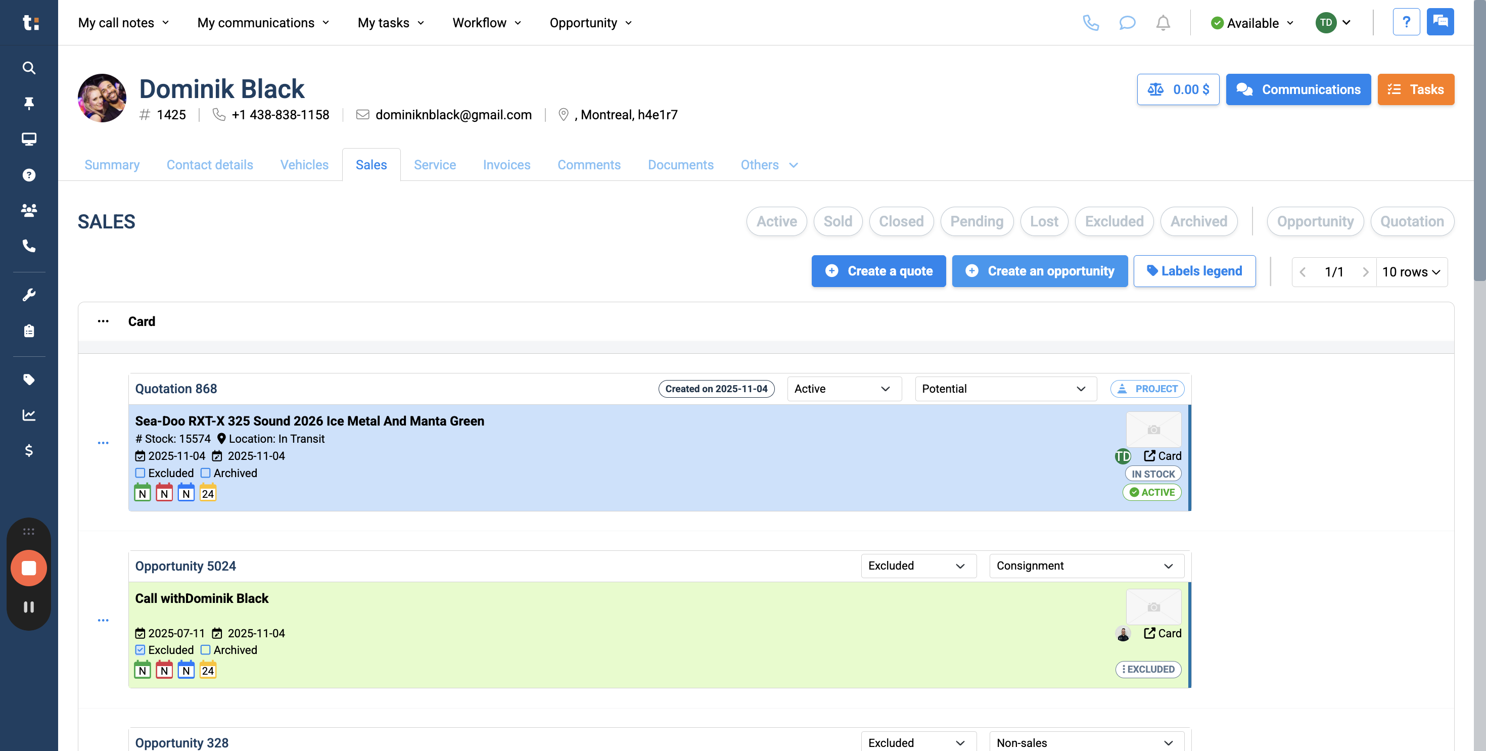The height and width of the screenshot is (751, 1486).
Task: Check Archived box on Quotation 868
Action: pyautogui.click(x=205, y=473)
